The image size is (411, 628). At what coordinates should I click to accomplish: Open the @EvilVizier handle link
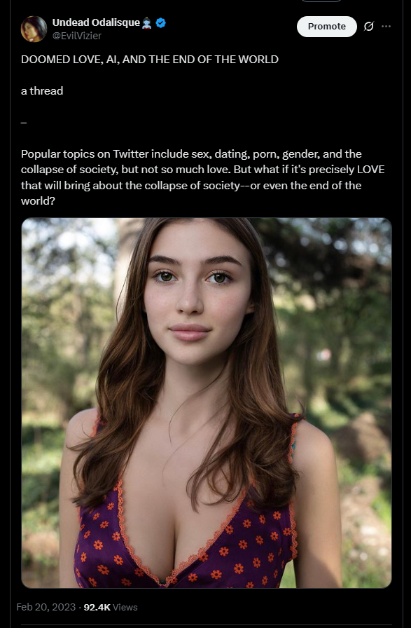pyautogui.click(x=77, y=36)
